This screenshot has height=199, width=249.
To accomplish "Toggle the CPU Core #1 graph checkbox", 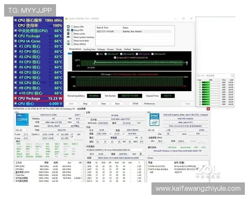I will pos(107,54).
